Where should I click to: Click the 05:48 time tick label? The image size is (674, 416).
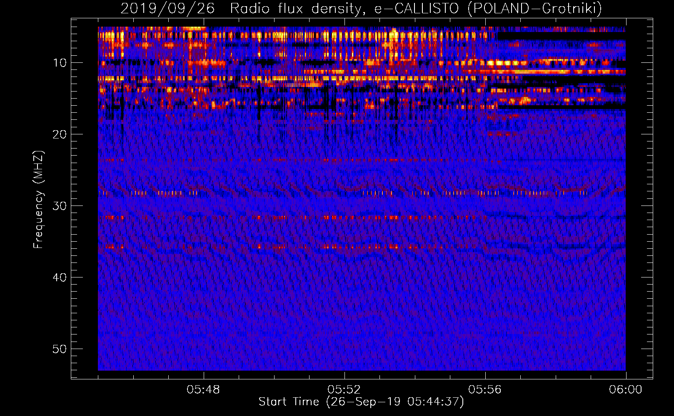click(203, 390)
